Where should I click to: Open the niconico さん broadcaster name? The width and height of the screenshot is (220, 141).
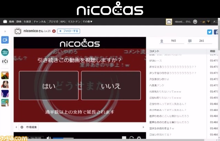[33, 31]
